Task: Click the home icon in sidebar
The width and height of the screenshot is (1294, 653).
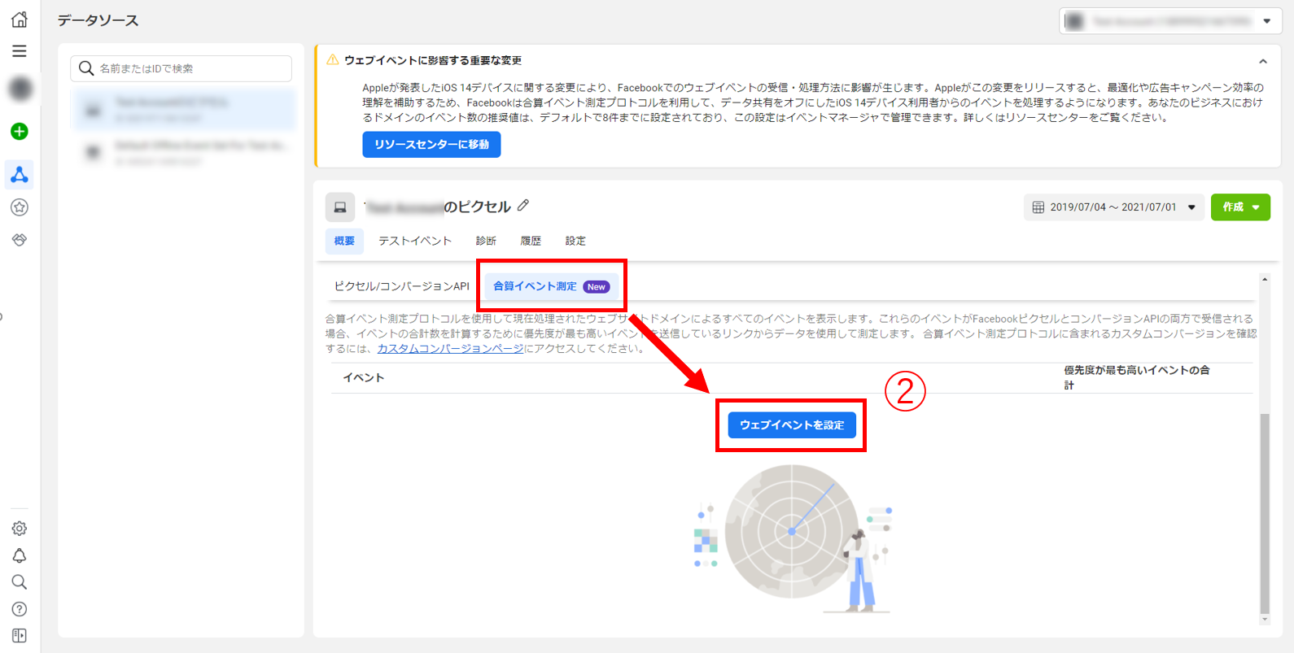Action: point(20,20)
